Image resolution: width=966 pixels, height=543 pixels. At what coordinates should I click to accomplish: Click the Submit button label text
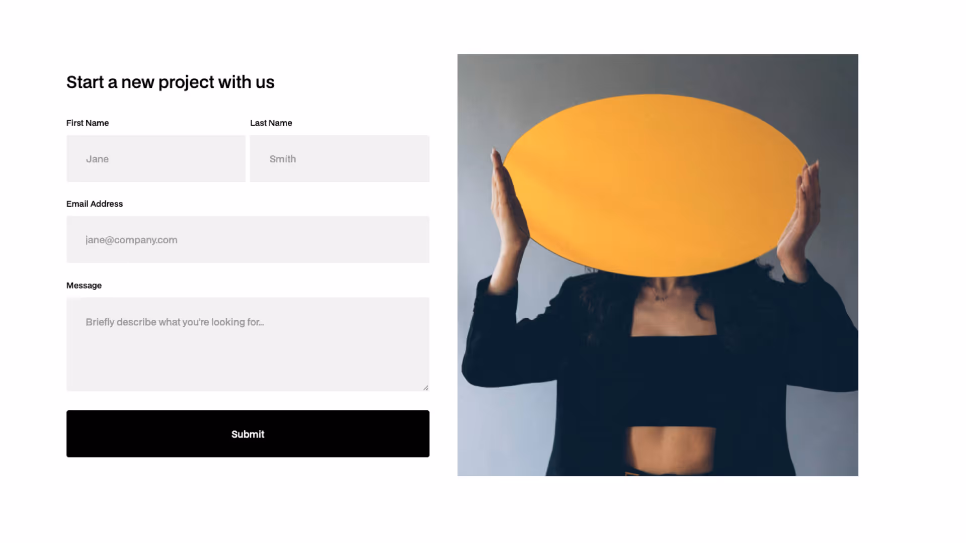(248, 434)
